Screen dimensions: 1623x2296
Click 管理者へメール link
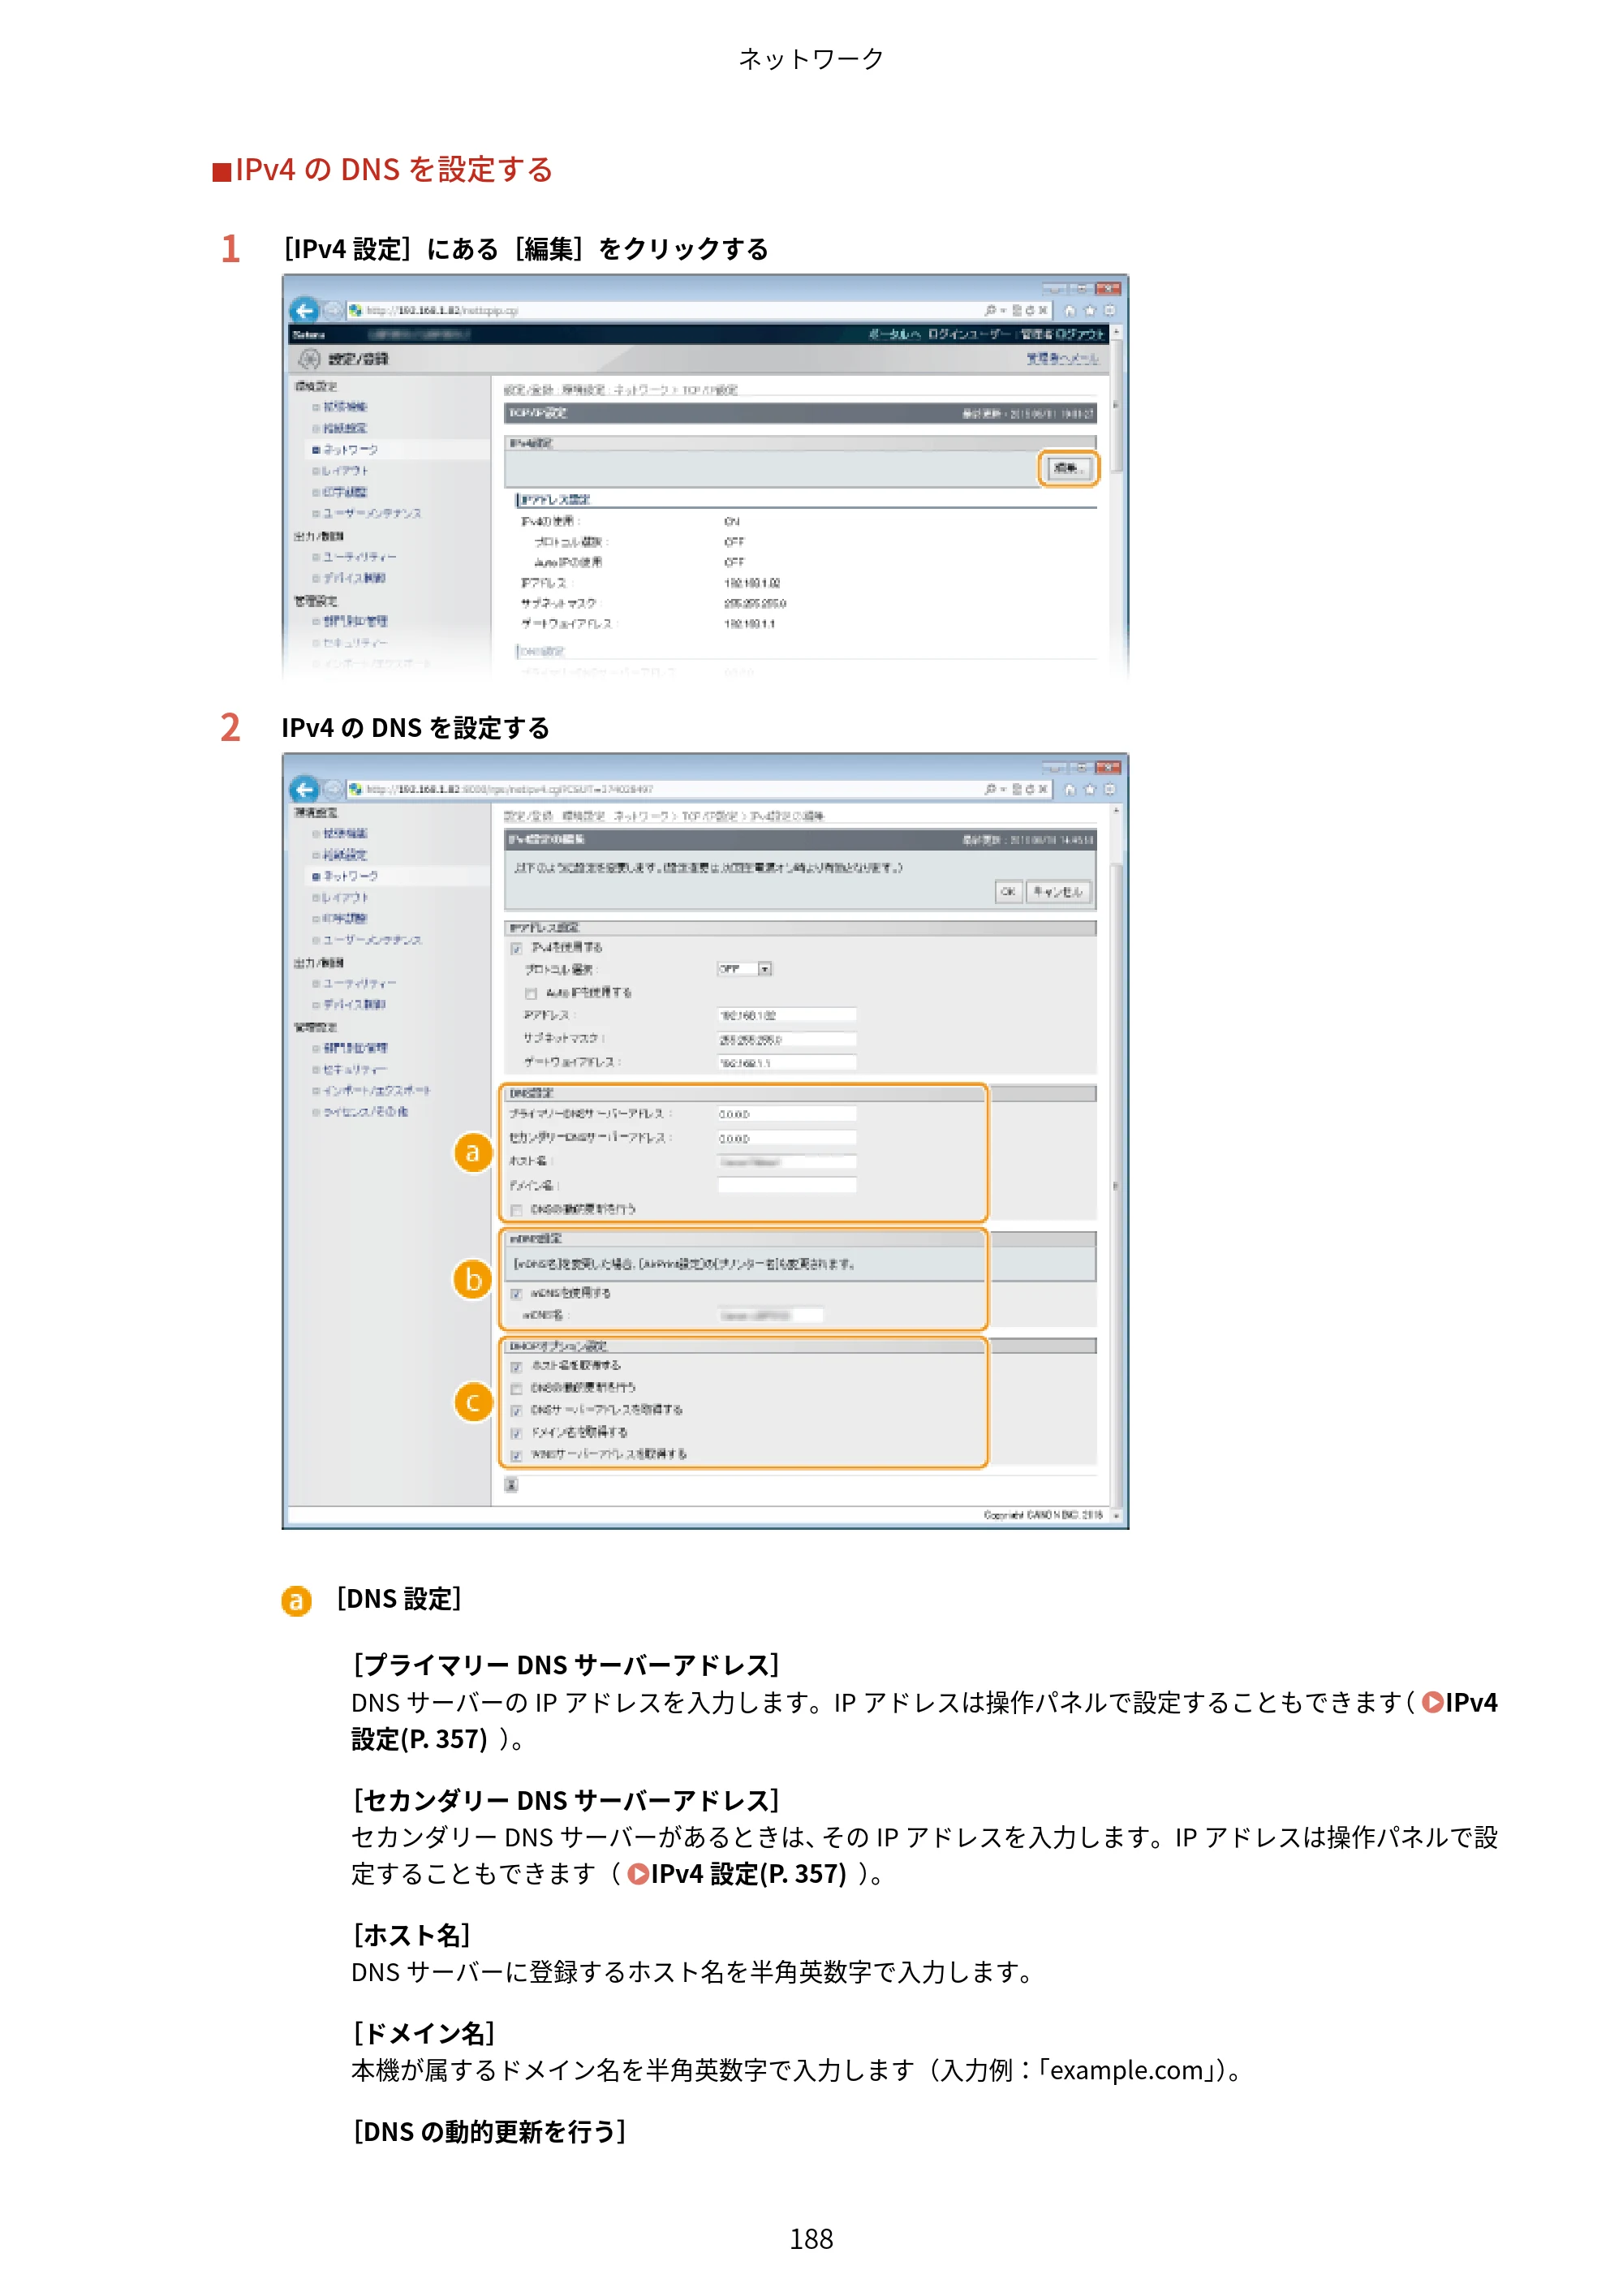1062,358
